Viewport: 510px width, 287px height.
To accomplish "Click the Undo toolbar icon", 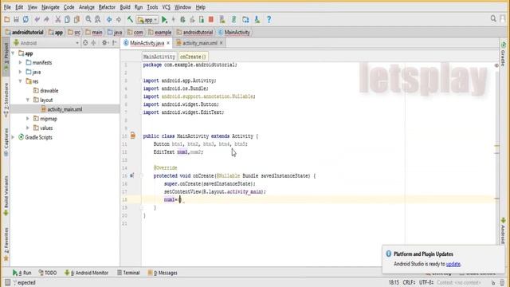I will (37, 19).
